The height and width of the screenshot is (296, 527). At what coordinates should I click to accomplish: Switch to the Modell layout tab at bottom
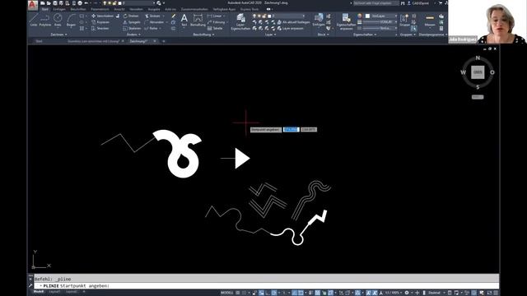[x=39, y=292]
